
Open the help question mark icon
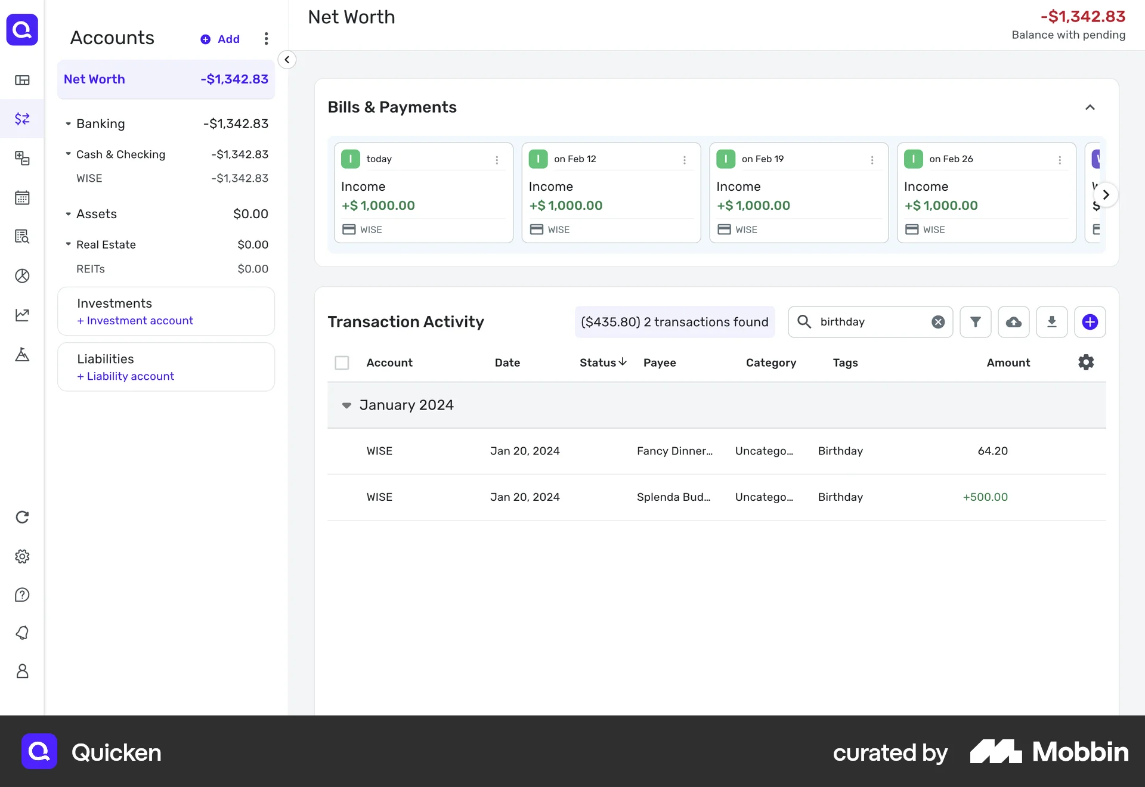(22, 595)
